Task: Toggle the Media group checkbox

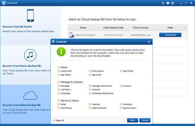Action: (x=59, y=67)
